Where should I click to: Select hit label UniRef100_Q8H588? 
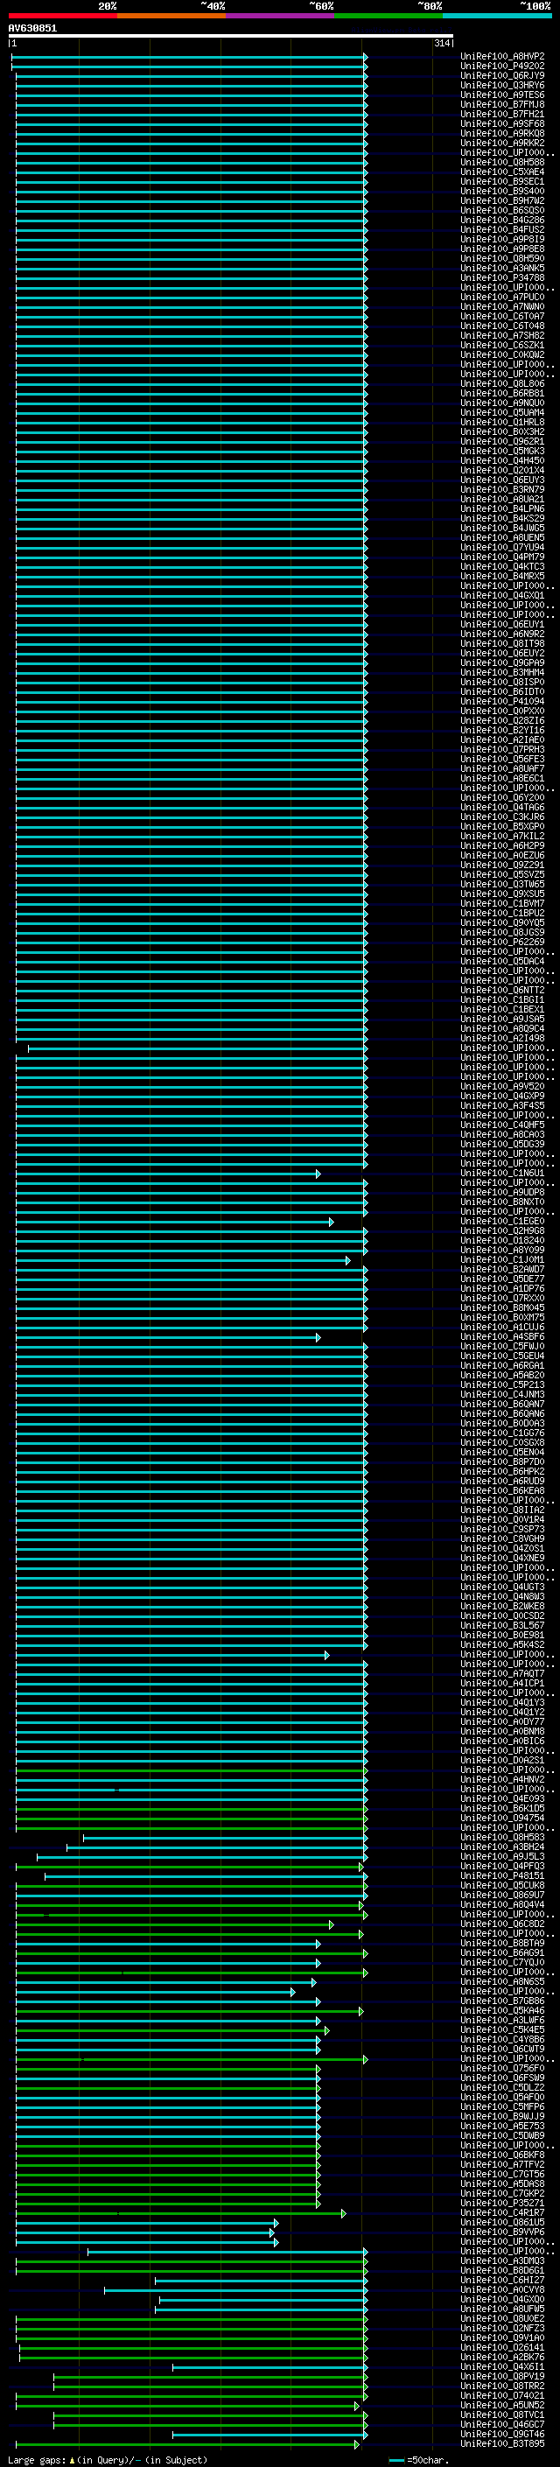pyautogui.click(x=502, y=162)
